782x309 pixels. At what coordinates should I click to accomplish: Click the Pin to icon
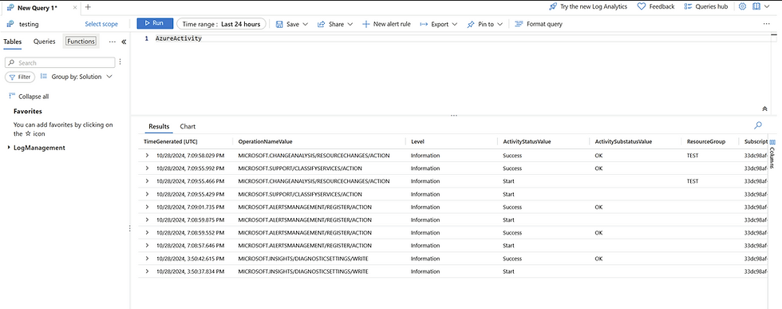(470, 24)
